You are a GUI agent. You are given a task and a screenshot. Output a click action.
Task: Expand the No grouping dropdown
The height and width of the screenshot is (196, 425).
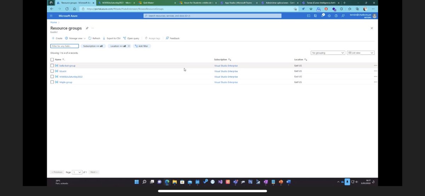328,53
